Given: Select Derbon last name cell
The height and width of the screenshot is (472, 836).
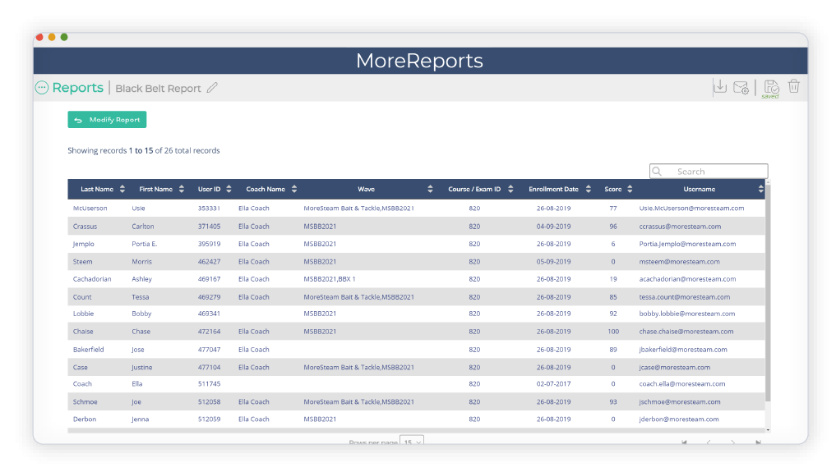Looking at the screenshot, I should [x=85, y=419].
